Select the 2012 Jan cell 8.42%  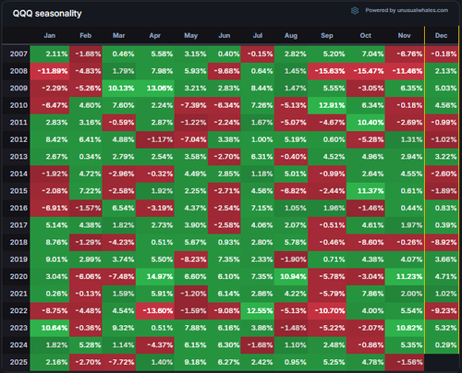tap(50, 139)
